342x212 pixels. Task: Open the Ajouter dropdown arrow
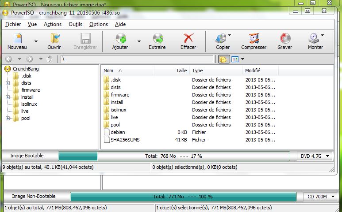coord(139,41)
